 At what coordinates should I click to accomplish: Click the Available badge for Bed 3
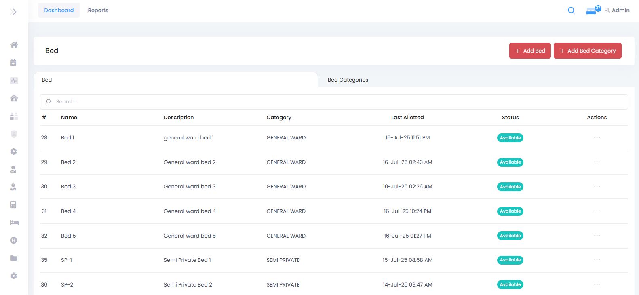point(510,187)
